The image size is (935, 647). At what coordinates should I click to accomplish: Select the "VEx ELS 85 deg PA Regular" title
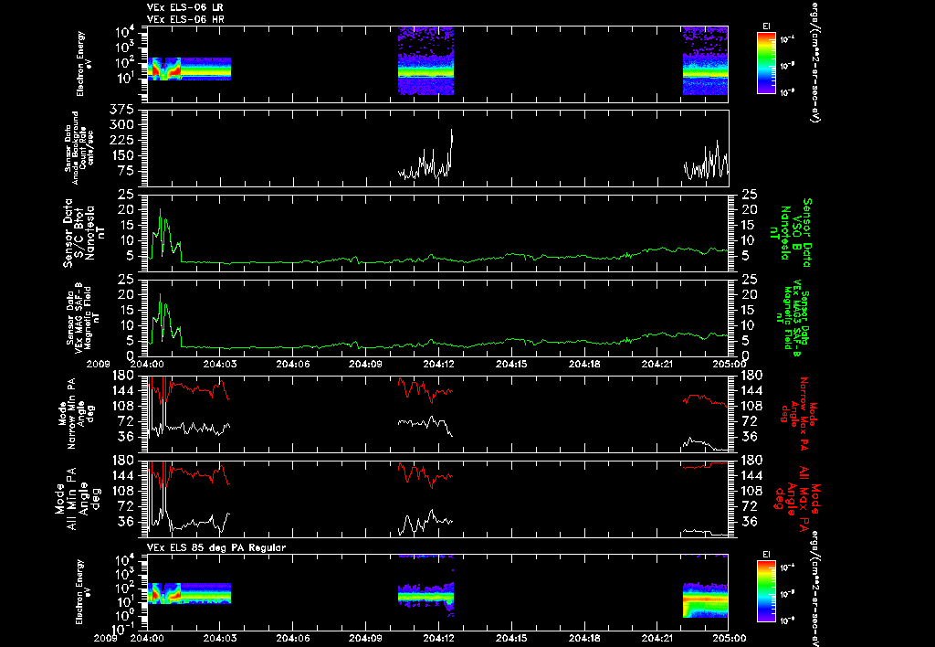[x=215, y=547]
